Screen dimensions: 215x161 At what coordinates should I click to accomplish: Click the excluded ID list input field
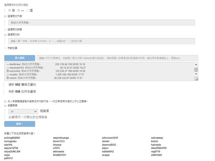tap(101, 41)
